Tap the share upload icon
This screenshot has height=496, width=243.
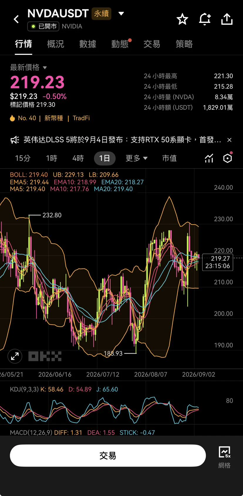227,19
